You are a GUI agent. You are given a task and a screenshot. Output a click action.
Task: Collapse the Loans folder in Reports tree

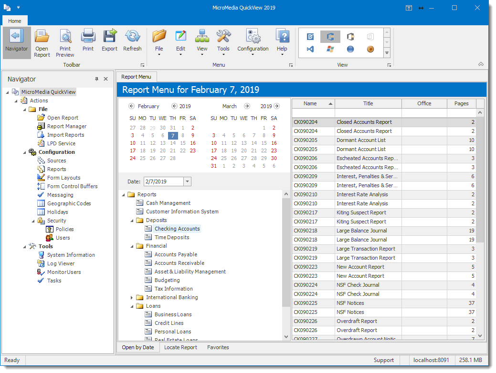point(132,306)
